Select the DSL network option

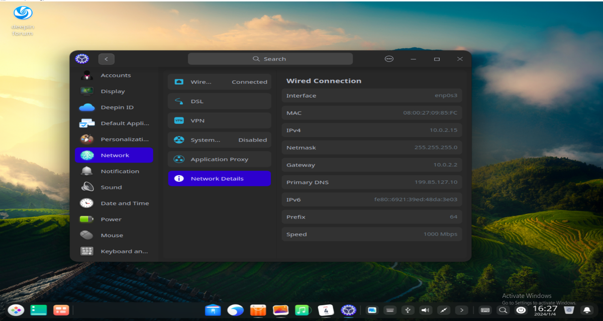click(219, 101)
